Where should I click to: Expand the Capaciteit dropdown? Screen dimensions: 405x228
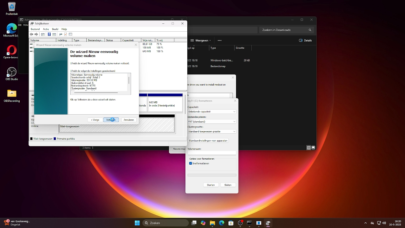click(234, 111)
